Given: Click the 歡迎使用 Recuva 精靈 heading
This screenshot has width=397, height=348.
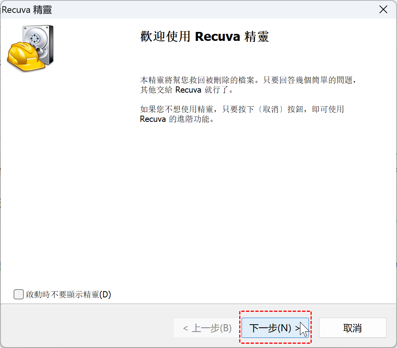Looking at the screenshot, I should coord(204,37).
